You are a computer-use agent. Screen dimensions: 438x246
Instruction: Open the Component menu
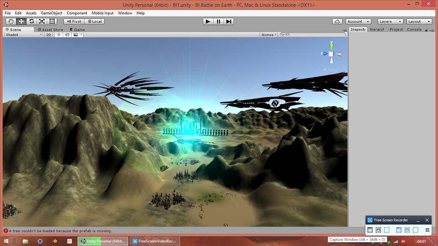[77, 13]
